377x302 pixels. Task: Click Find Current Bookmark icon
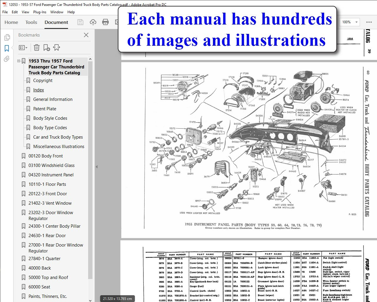tap(57, 47)
